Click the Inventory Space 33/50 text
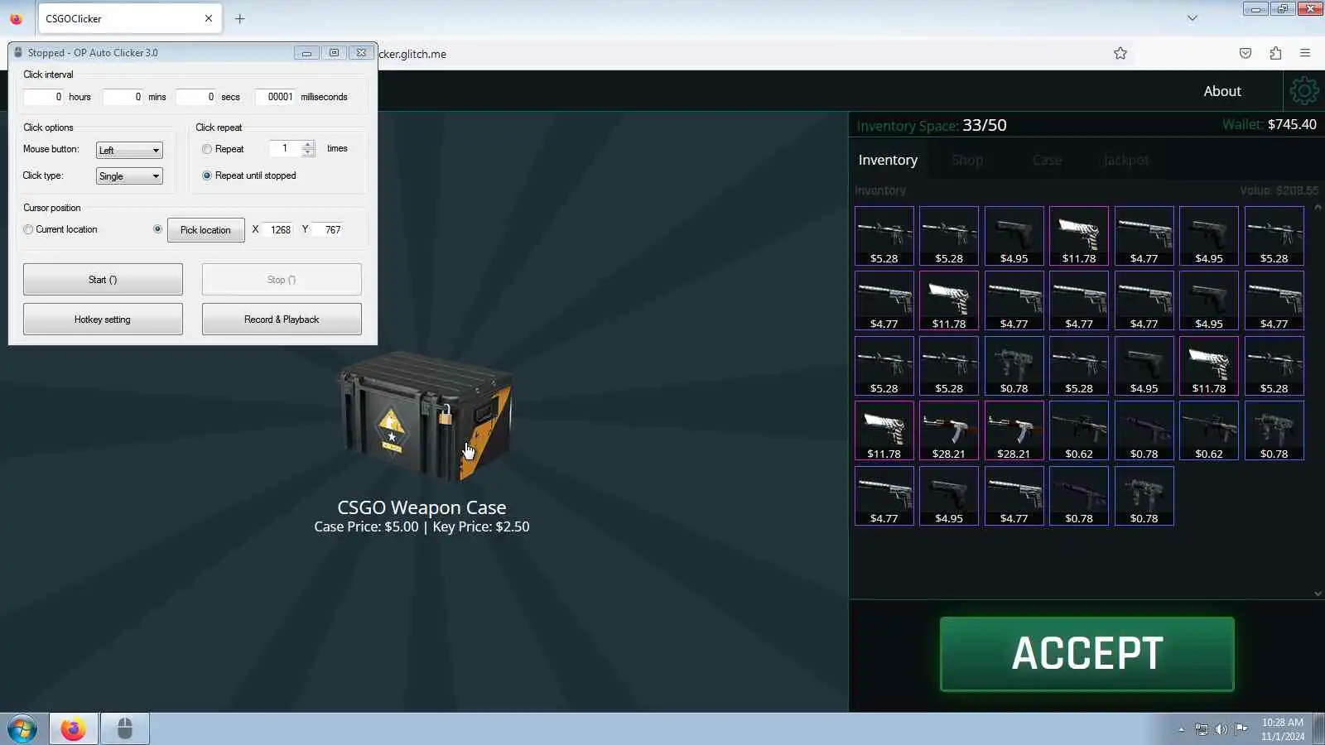 point(932,125)
